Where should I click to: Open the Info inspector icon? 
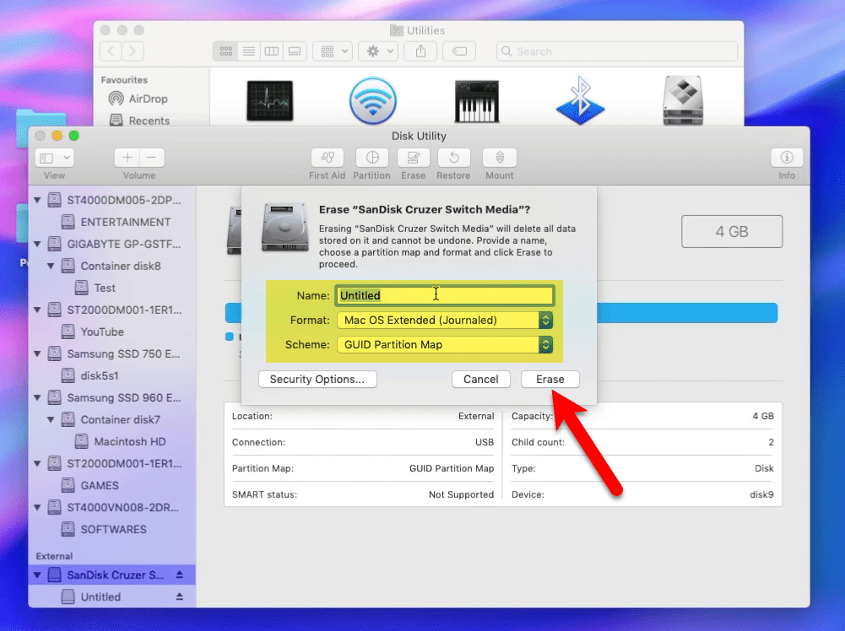click(787, 158)
